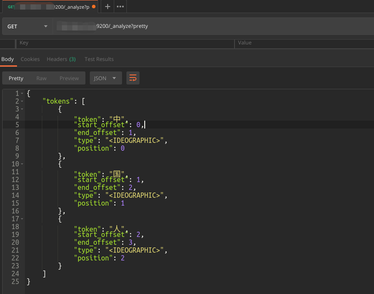Select the Preview view button
Screen dimensions: 374x294
click(x=69, y=78)
